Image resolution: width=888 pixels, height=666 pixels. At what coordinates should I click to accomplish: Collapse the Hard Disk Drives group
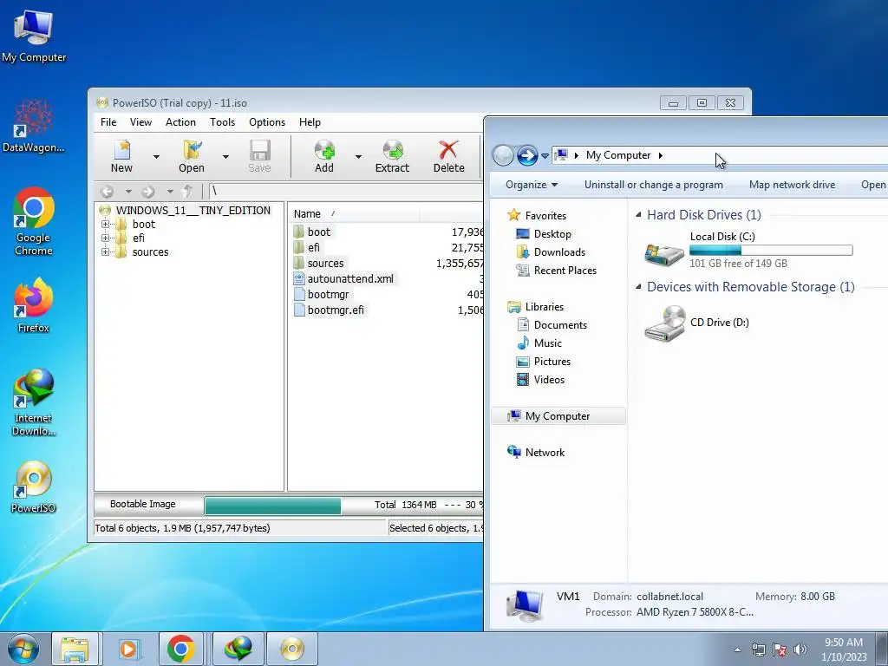point(638,215)
